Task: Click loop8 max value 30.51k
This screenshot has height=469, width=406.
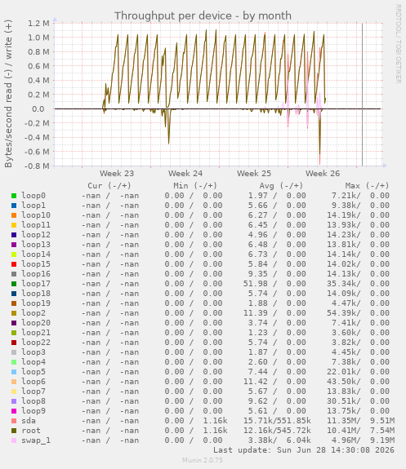Action: click(343, 401)
